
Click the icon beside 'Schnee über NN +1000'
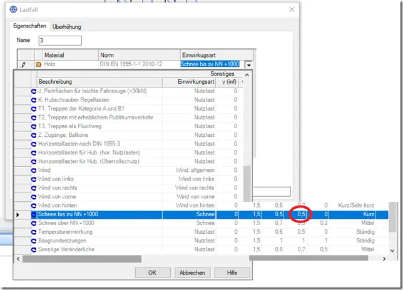click(x=34, y=223)
